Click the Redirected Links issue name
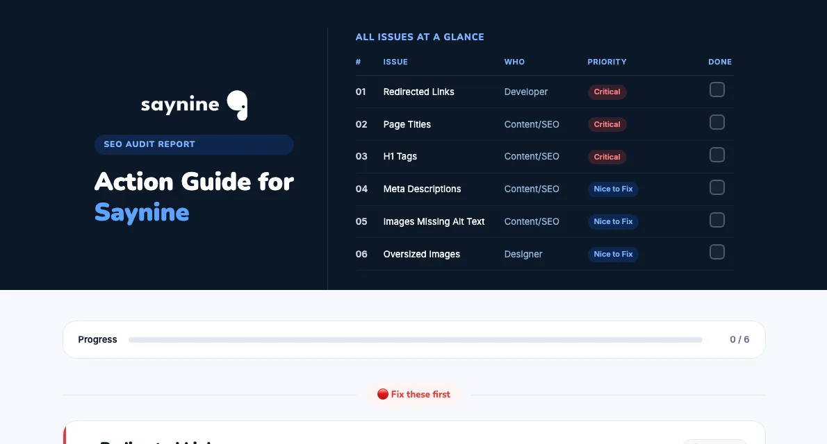 coord(419,92)
